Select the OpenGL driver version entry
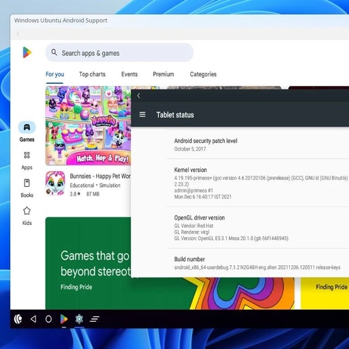The image size is (349, 349). click(x=258, y=228)
